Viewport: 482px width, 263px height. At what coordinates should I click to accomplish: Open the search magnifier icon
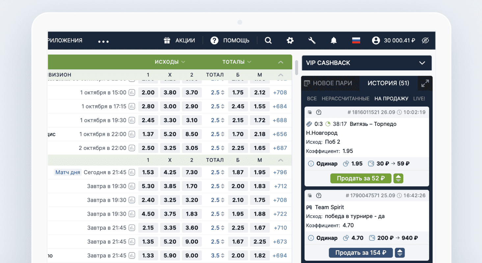(x=268, y=40)
